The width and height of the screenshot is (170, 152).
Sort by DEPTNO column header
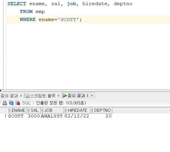click(x=101, y=110)
